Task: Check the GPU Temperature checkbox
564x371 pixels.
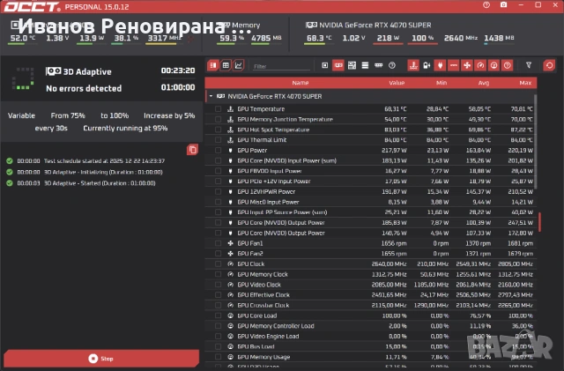Action: 218,109
